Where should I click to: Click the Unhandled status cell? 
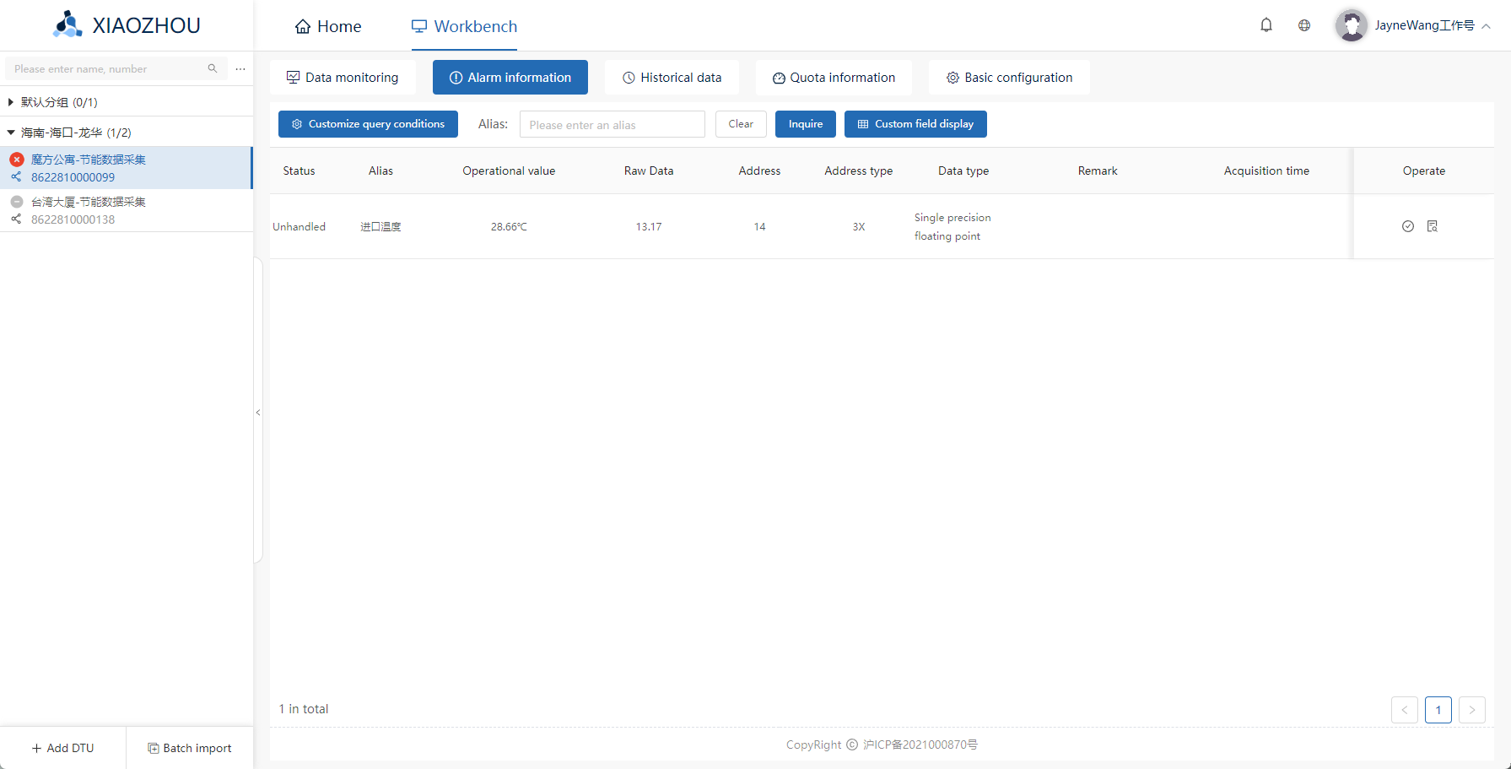[300, 227]
